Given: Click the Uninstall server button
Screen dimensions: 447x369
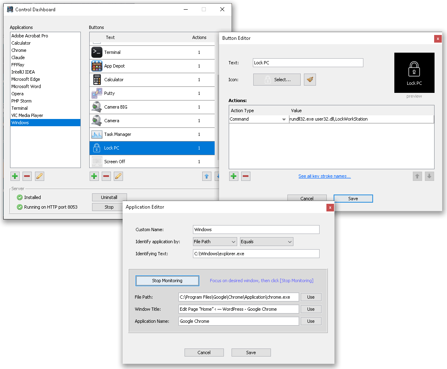Looking at the screenshot, I should (x=109, y=197).
